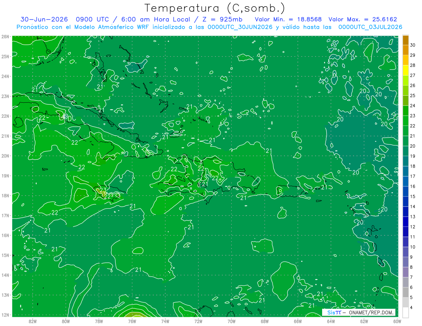Click the '14N' latitude axis label

[x=5, y=275]
